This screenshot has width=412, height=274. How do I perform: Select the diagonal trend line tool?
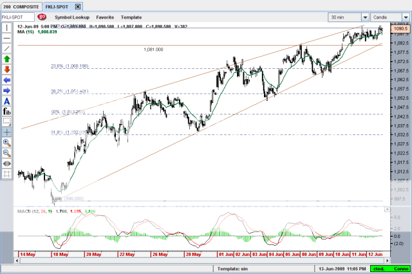click(6, 48)
